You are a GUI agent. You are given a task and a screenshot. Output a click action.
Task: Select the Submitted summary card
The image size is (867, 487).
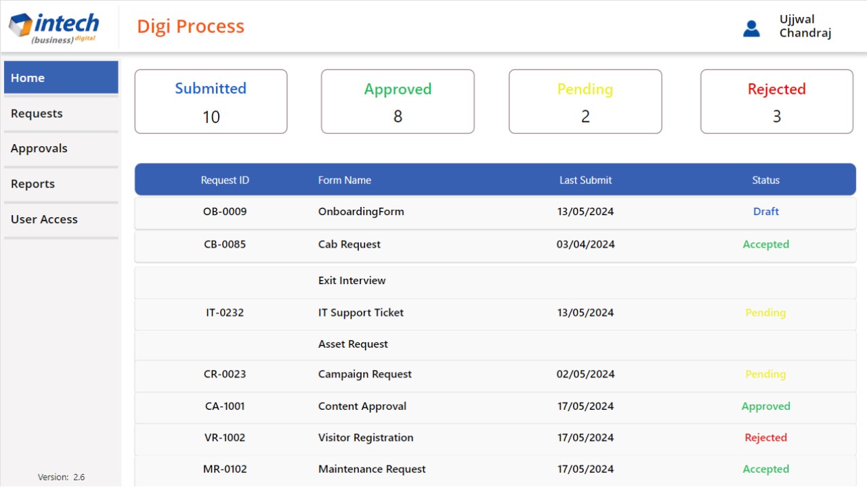[211, 101]
